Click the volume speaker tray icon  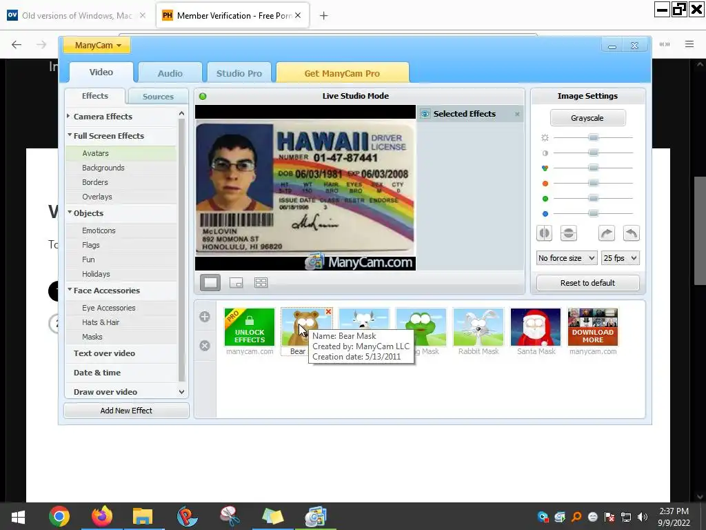click(x=643, y=517)
